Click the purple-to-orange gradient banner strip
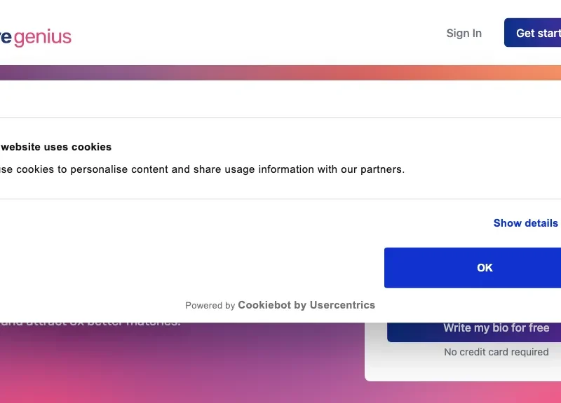The width and height of the screenshot is (561, 403). pos(280,73)
